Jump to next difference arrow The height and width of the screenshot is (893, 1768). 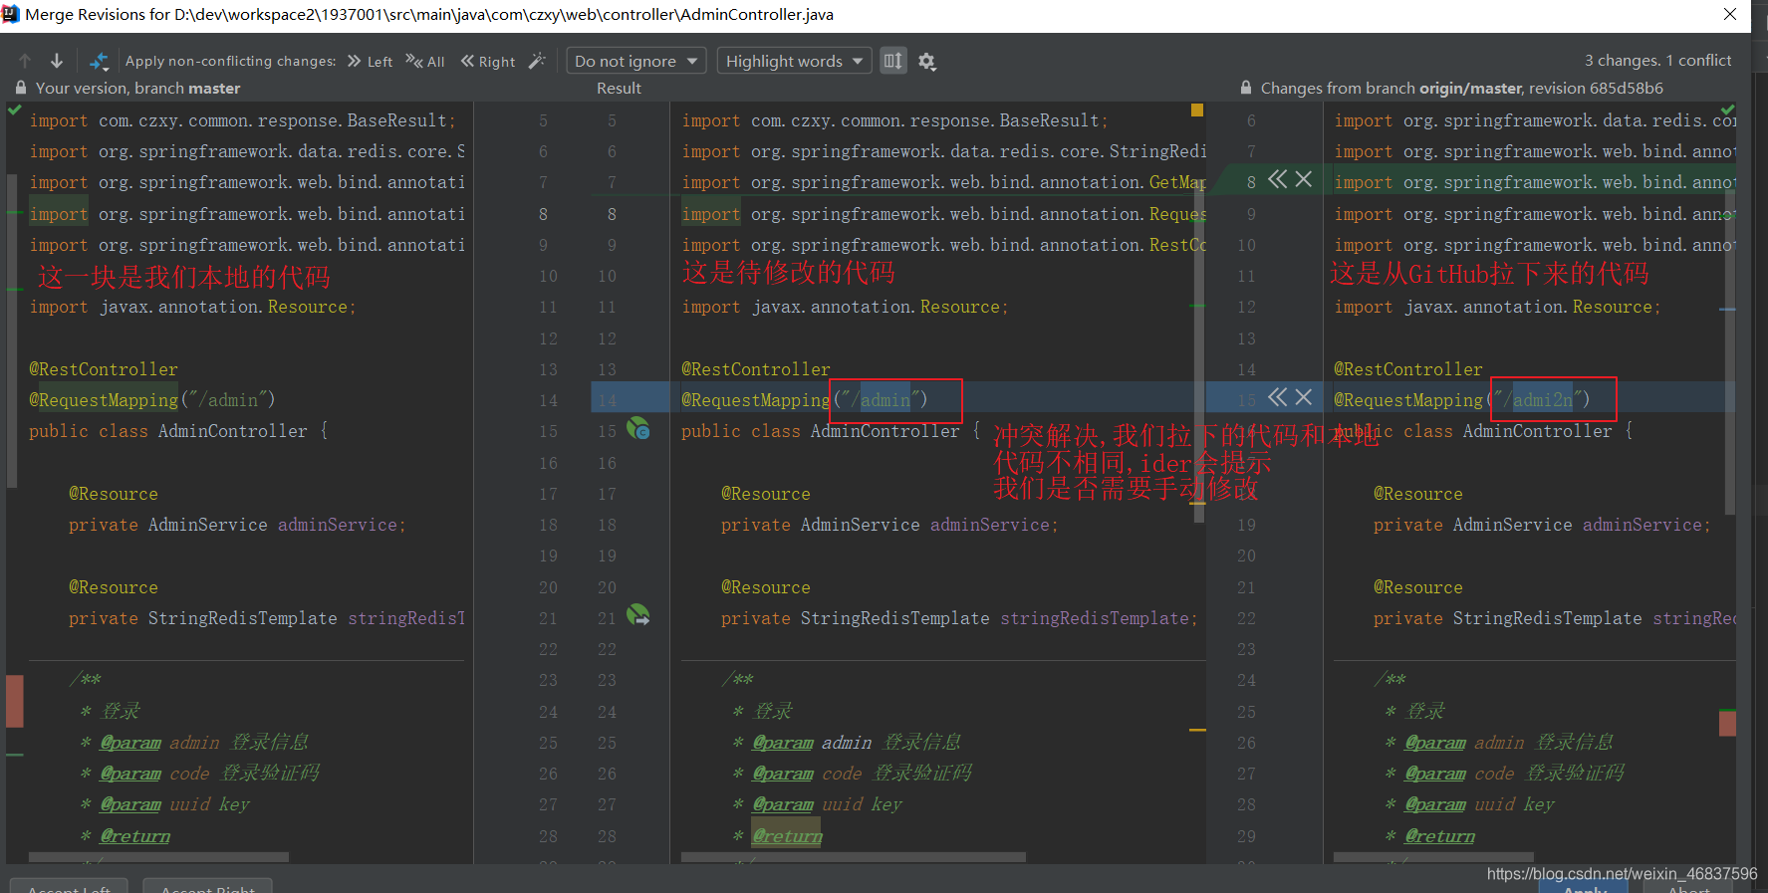tap(57, 61)
